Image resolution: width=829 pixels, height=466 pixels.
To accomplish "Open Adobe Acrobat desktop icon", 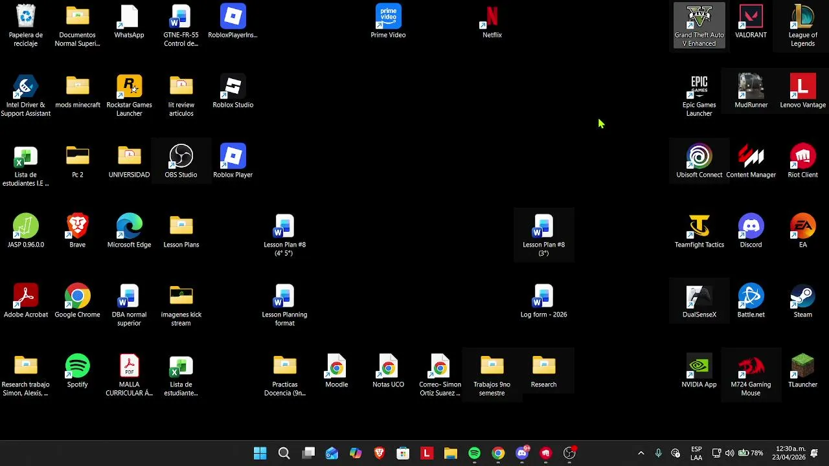I will 26,302.
